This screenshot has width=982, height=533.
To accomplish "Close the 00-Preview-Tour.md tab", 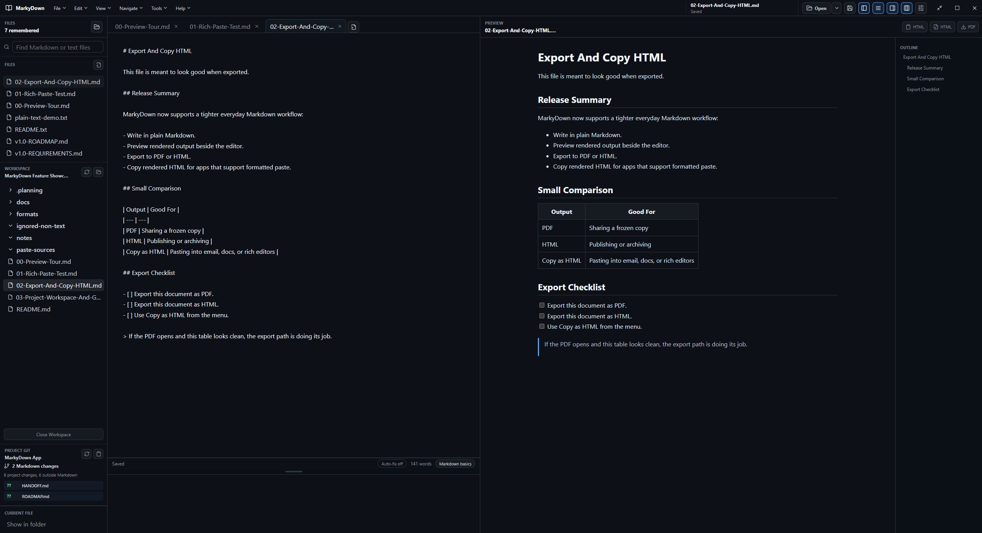I will (x=176, y=26).
